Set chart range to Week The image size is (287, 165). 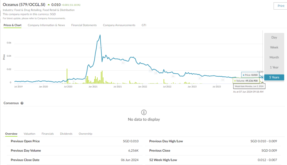click(274, 47)
